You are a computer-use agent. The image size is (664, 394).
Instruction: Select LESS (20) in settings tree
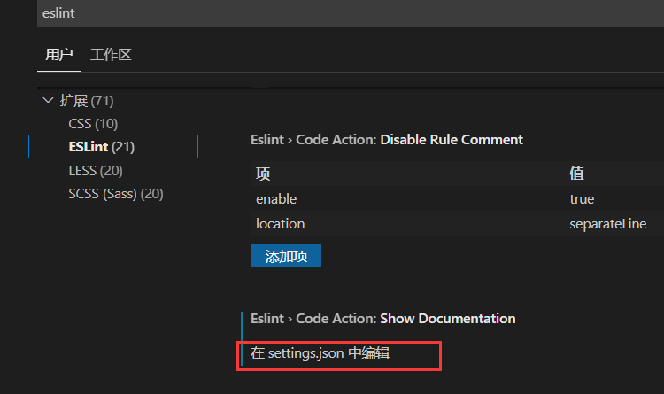[x=96, y=170]
